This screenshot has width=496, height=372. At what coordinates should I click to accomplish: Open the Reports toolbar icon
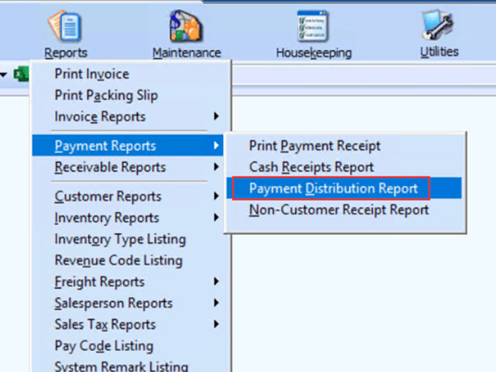[x=65, y=26]
